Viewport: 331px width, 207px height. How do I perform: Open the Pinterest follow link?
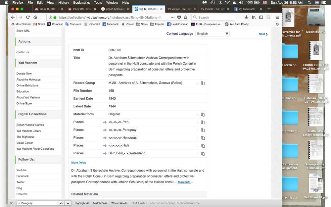click(22, 194)
